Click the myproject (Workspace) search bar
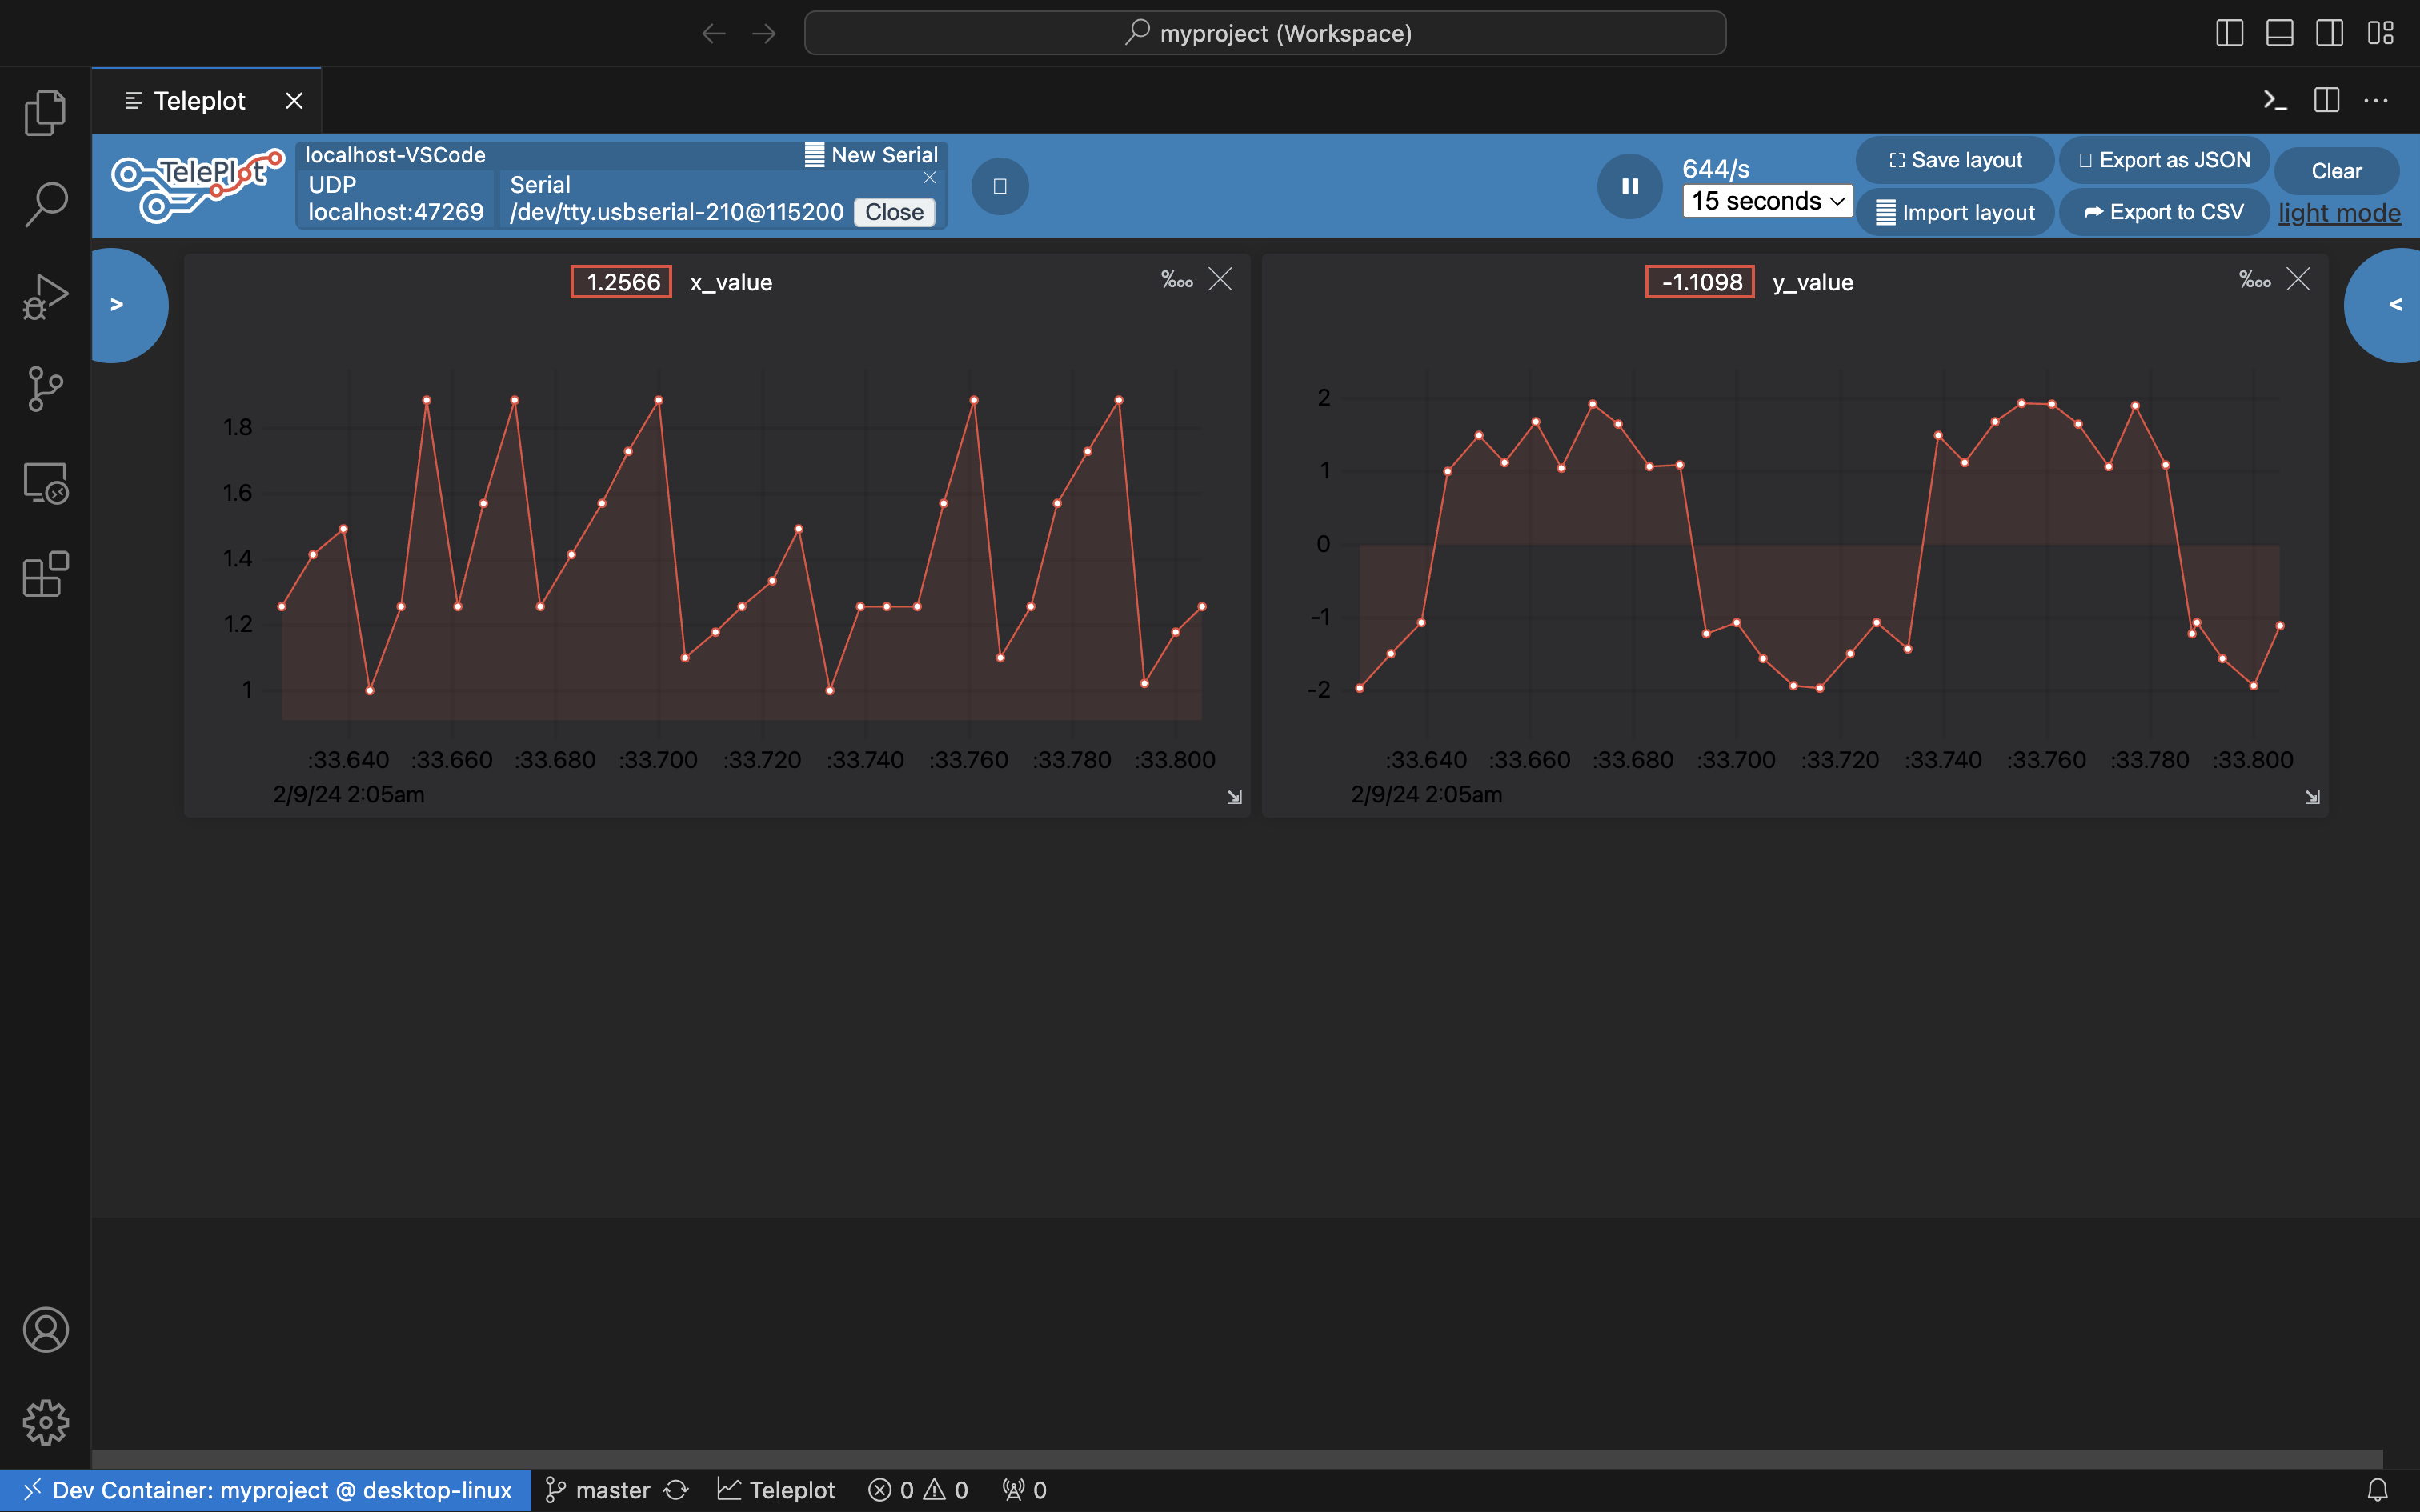Image resolution: width=2420 pixels, height=1512 pixels. pyautogui.click(x=1265, y=33)
